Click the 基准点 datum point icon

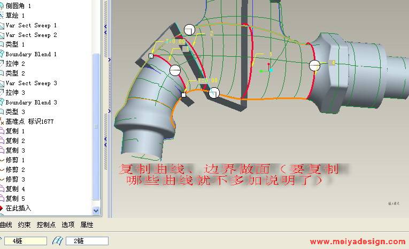[2, 122]
